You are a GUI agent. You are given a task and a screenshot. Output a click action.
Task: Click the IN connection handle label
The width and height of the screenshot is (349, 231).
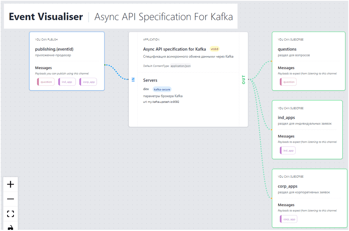click(x=133, y=79)
